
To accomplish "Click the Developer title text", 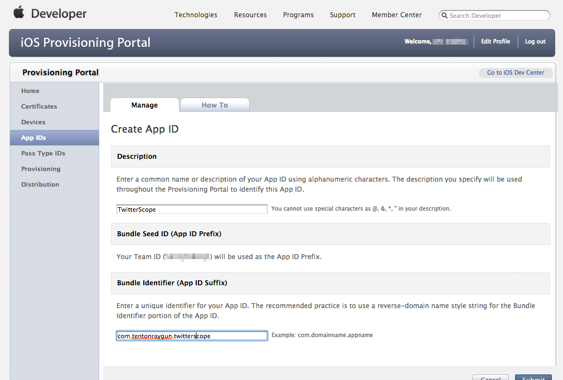I will pos(59,13).
